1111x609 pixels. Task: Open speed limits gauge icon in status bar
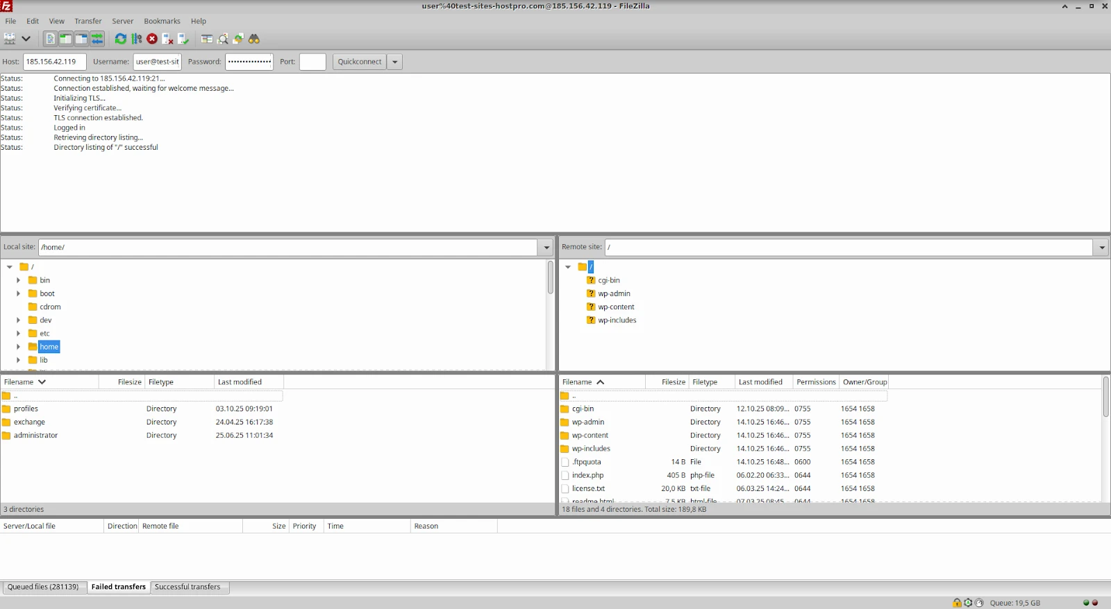(x=979, y=603)
